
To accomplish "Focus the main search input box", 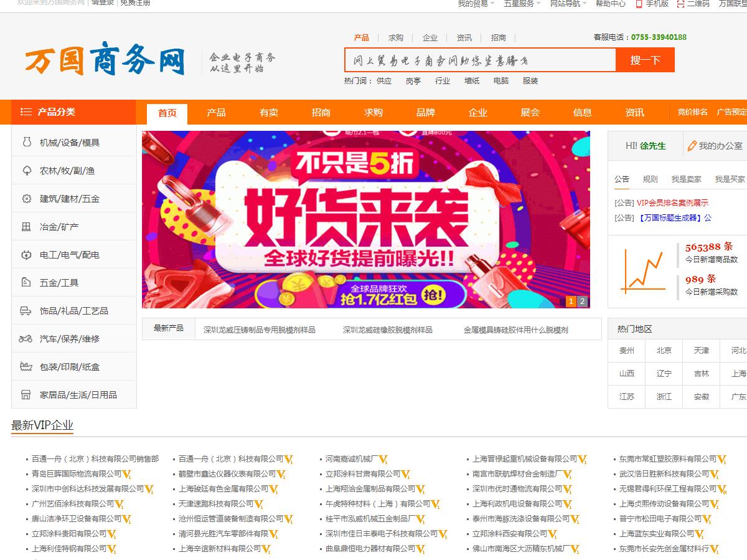I will tap(480, 60).
